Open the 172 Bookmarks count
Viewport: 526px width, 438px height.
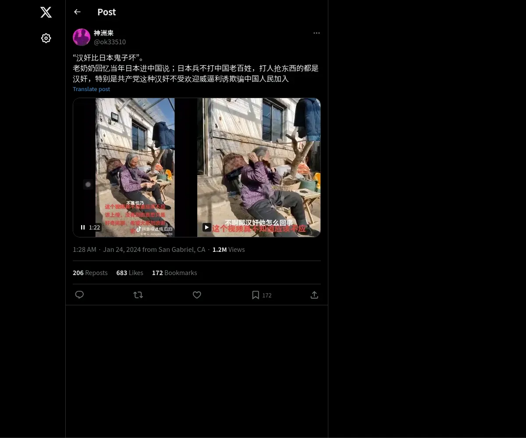click(x=174, y=272)
